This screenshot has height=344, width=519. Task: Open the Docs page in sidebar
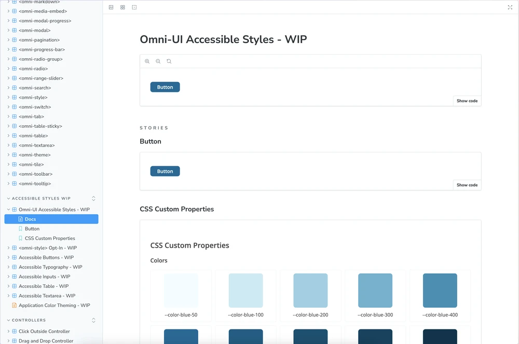[51, 219]
